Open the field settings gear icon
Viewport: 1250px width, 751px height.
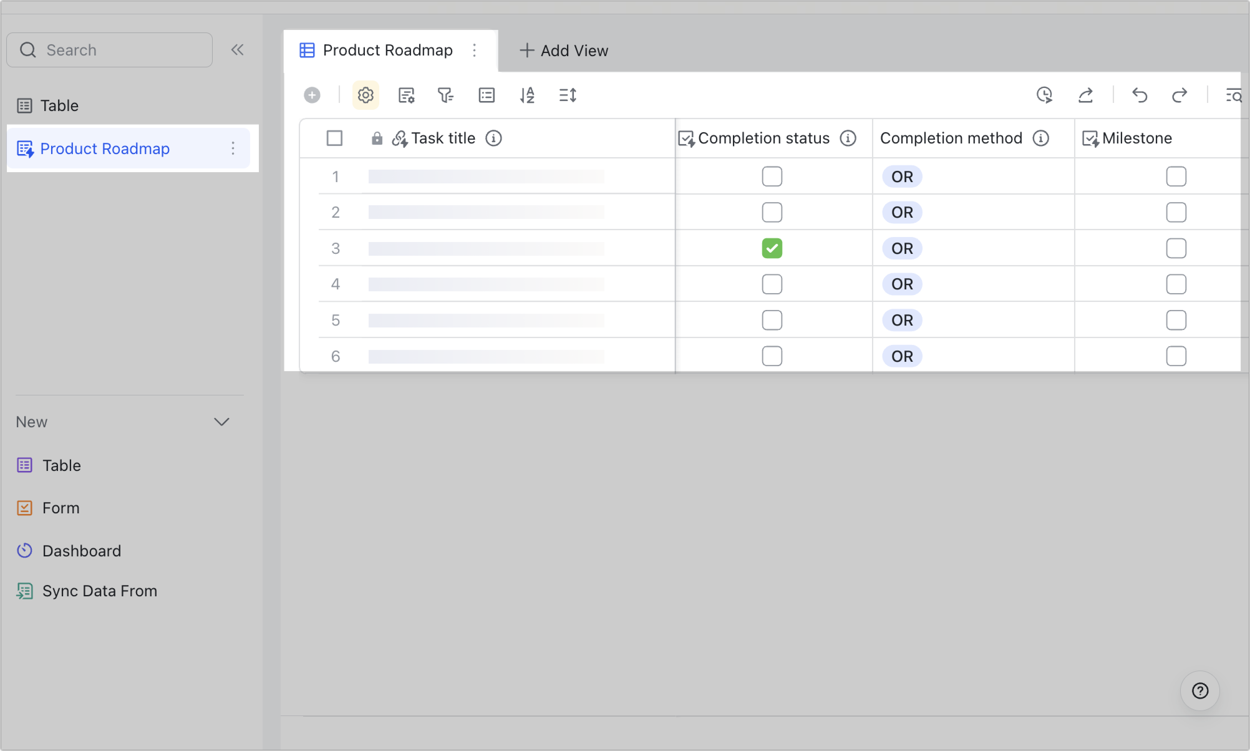tap(366, 94)
